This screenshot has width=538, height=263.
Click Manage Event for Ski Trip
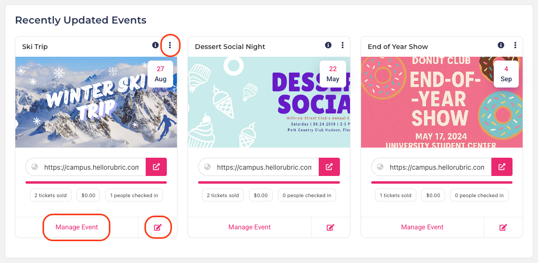[77, 227]
